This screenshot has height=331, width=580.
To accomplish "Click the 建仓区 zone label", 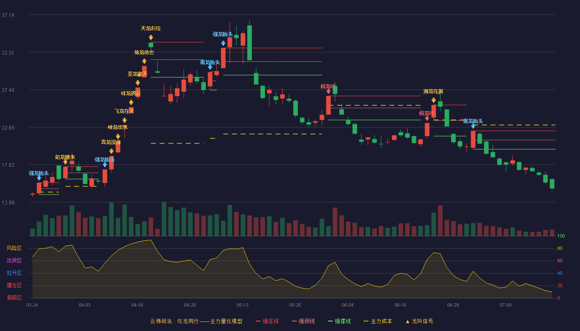I will click(14, 285).
